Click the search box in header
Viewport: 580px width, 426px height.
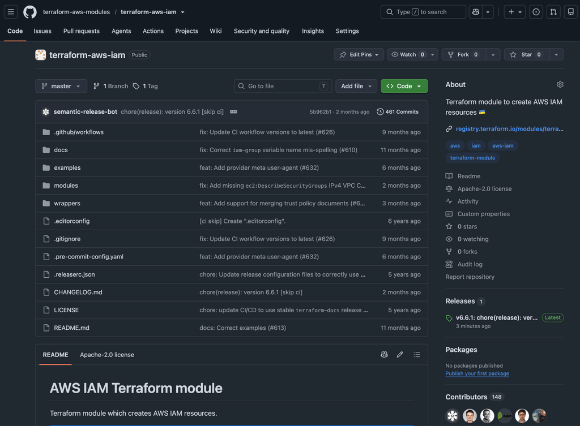point(423,12)
